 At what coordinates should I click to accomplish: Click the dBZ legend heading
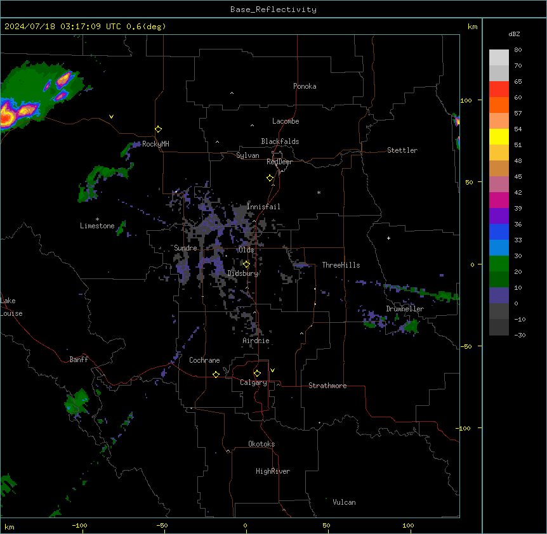coord(514,34)
